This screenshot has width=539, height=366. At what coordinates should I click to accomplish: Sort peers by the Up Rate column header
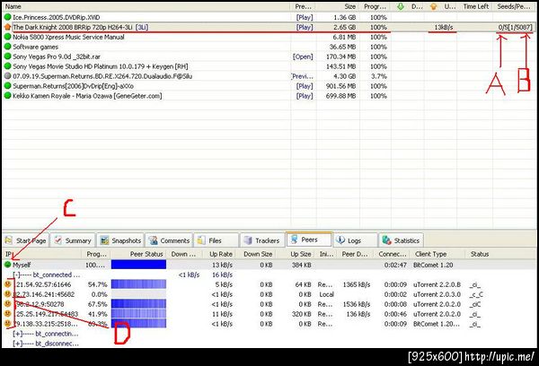221,254
